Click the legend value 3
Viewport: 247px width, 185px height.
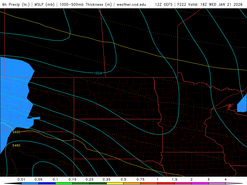[x=208, y=179]
